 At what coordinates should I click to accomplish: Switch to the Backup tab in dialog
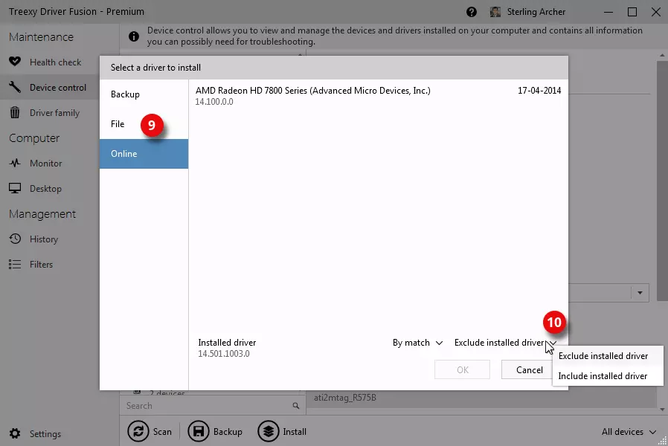coord(144,94)
